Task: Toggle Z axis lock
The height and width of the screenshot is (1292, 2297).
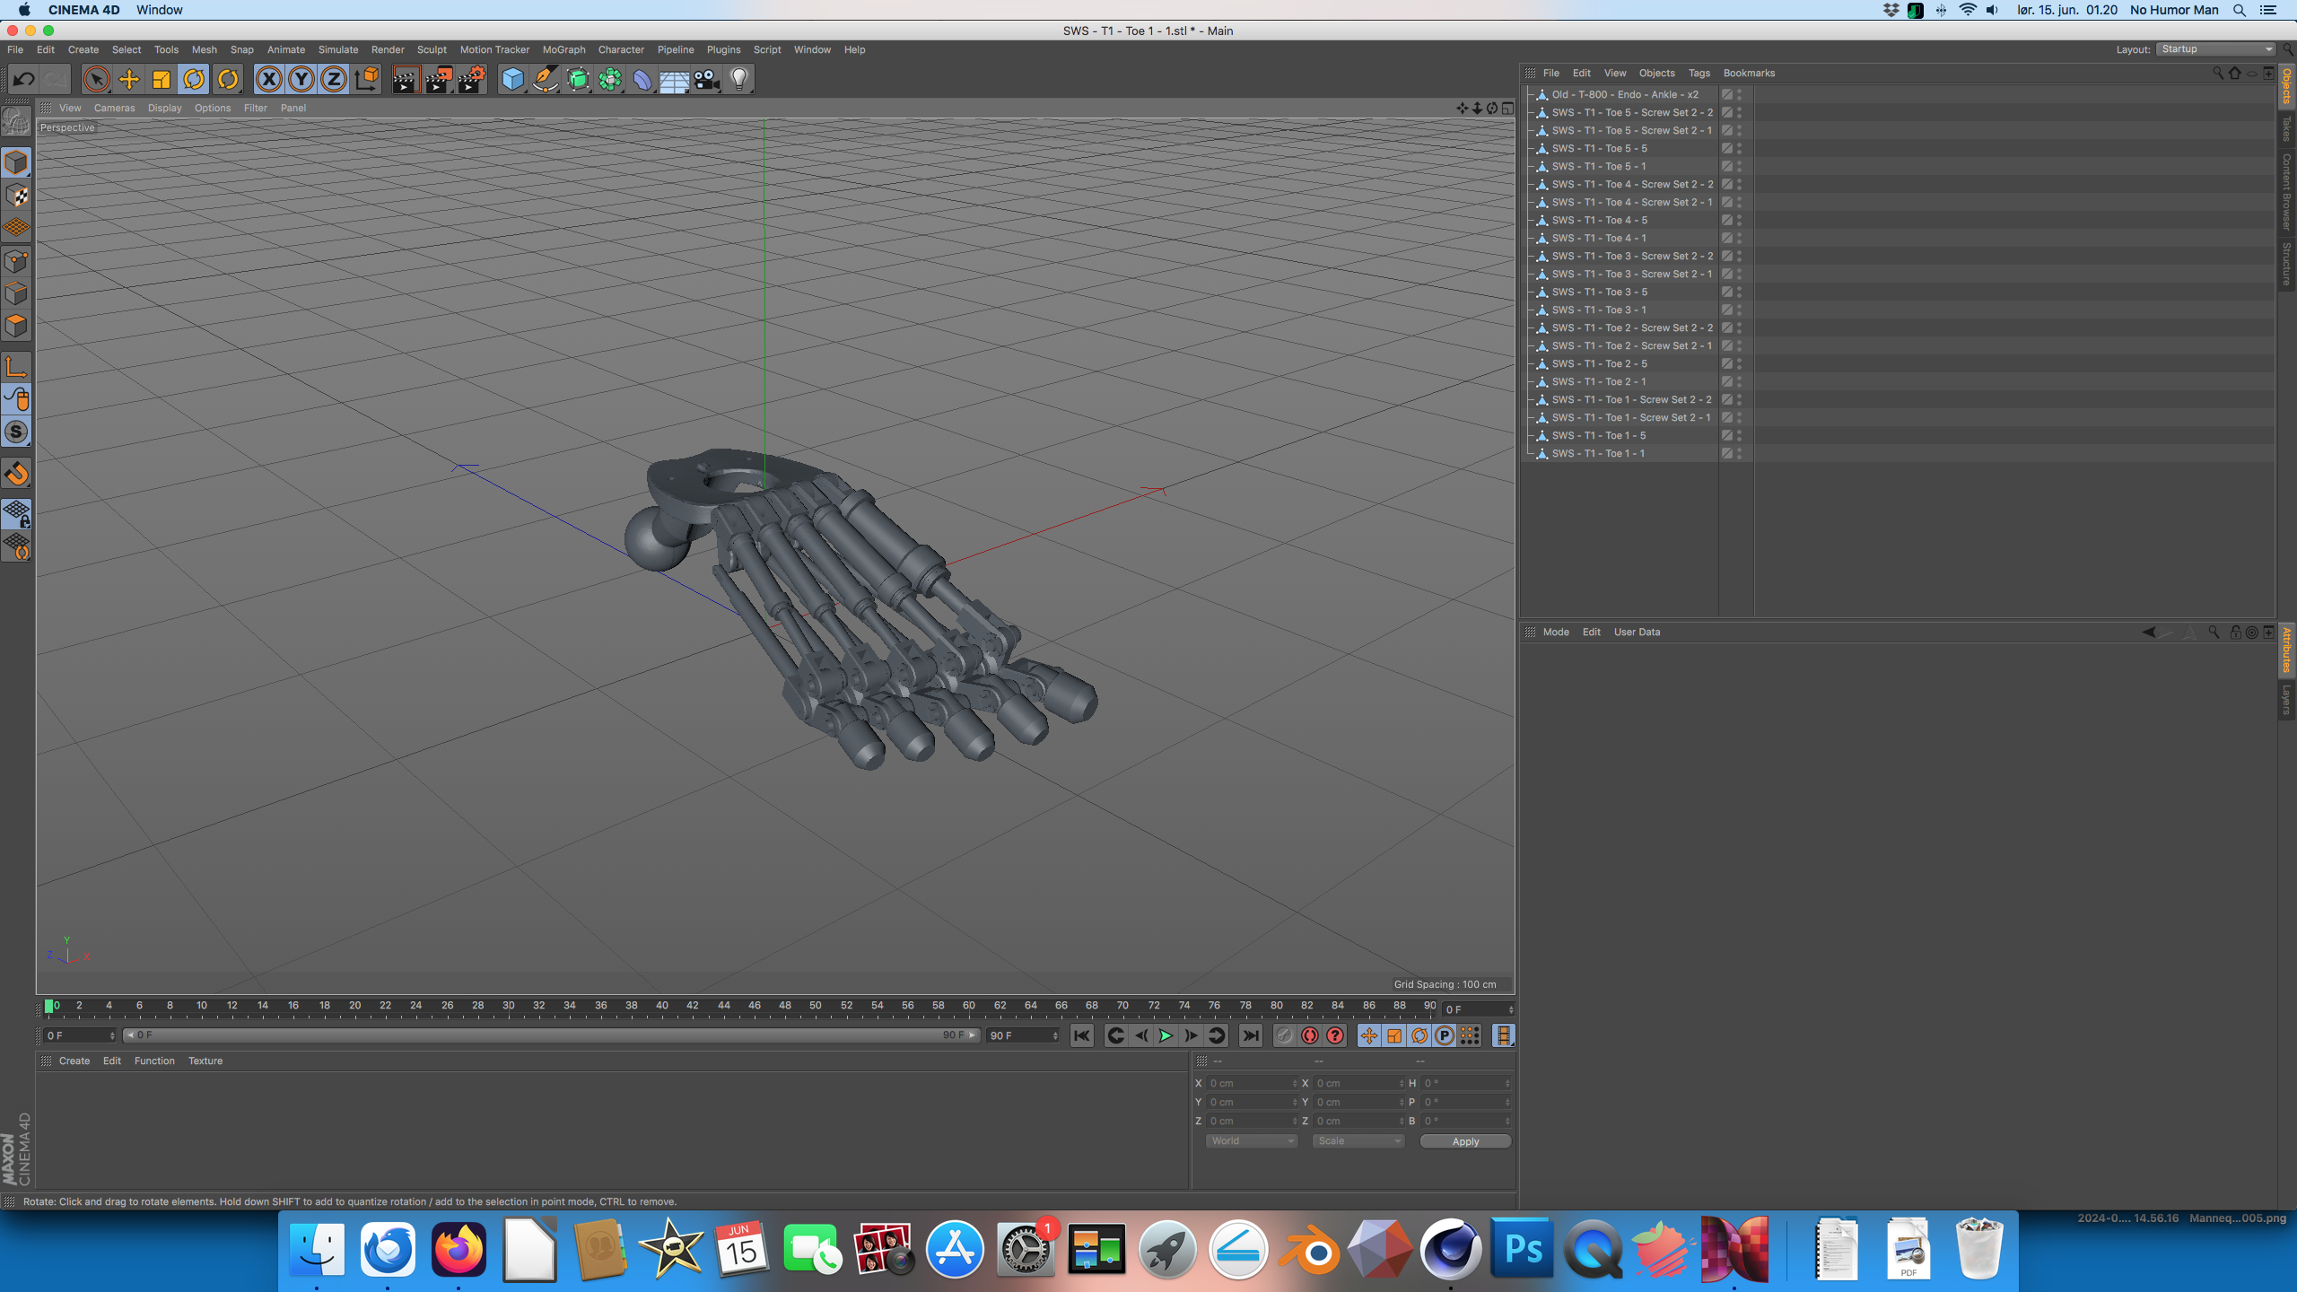Action: pos(334,79)
